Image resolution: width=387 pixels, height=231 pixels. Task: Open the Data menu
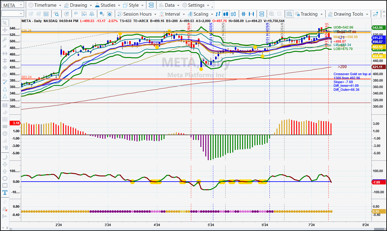[169, 5]
